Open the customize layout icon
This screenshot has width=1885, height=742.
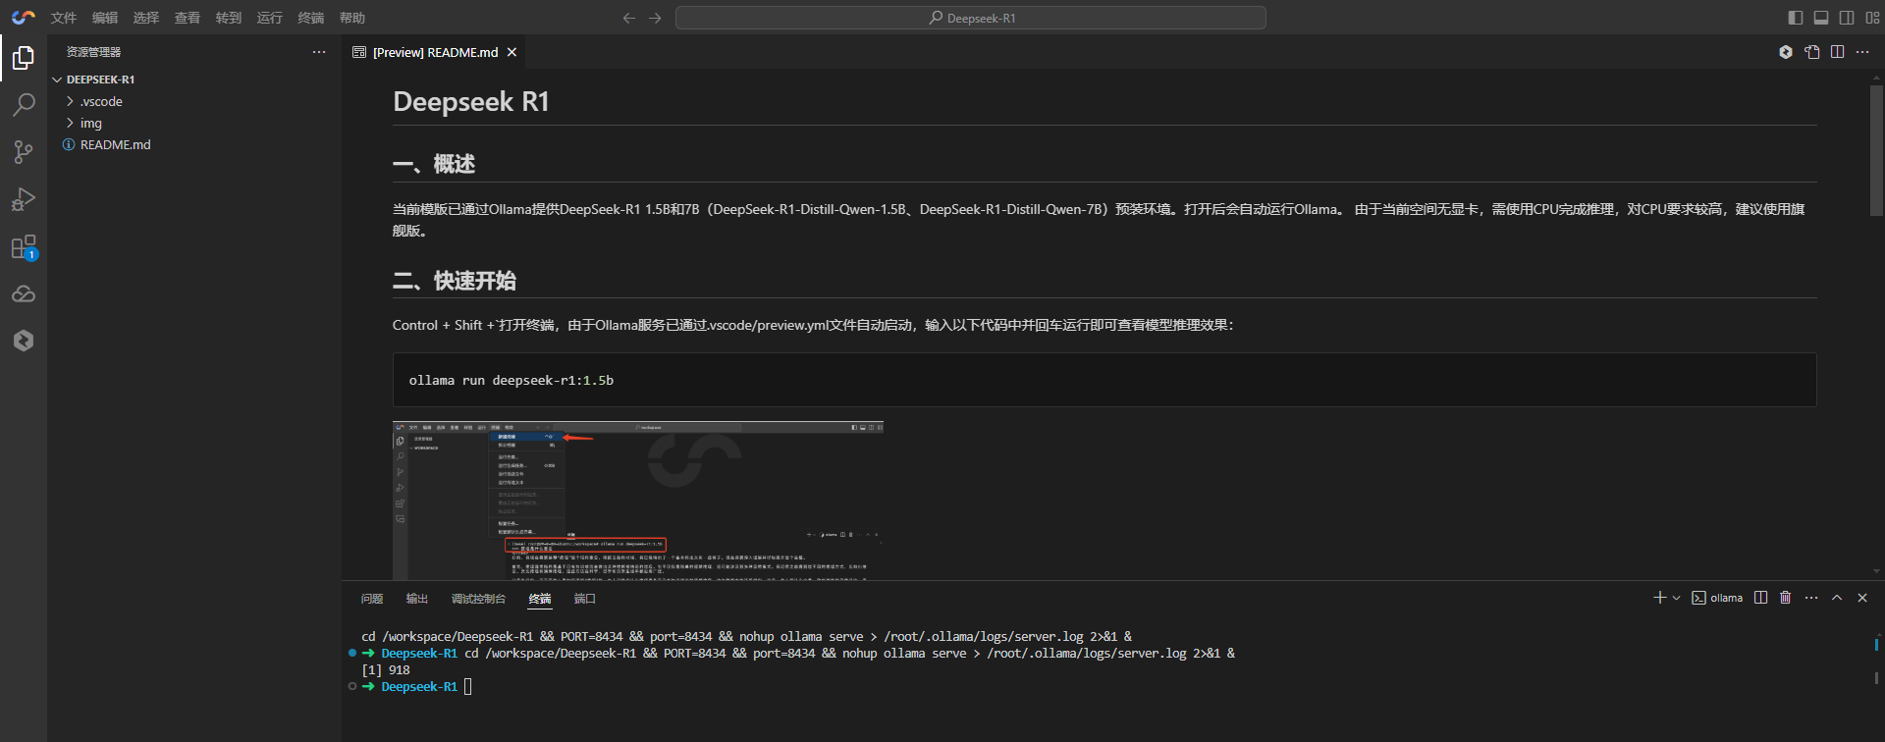1872,18
